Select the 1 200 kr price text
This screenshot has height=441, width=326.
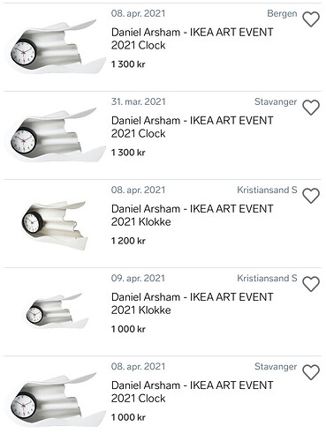tap(128, 241)
